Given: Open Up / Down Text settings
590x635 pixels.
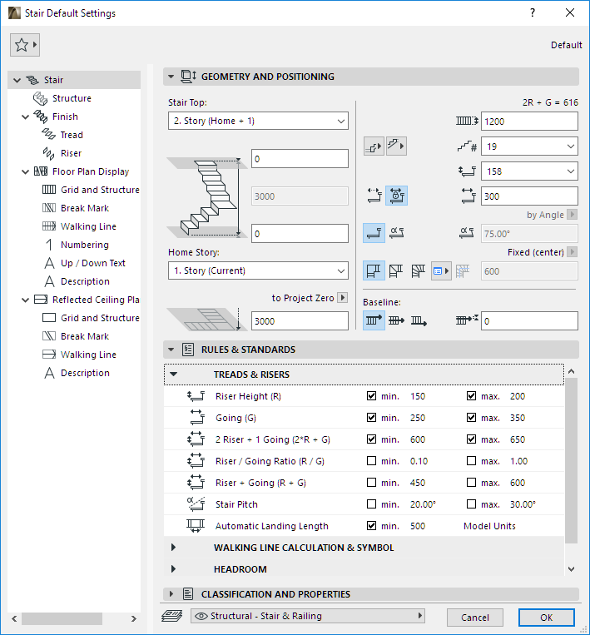Looking at the screenshot, I should [92, 263].
